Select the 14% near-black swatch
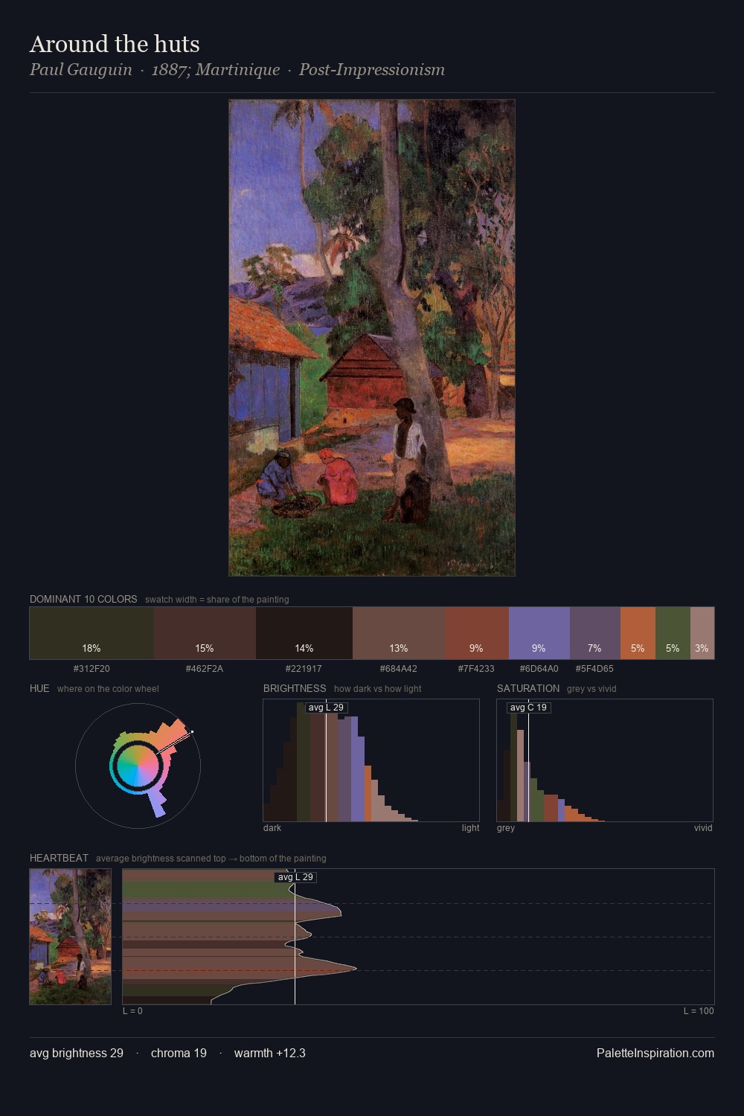The height and width of the screenshot is (1116, 744). (304, 633)
